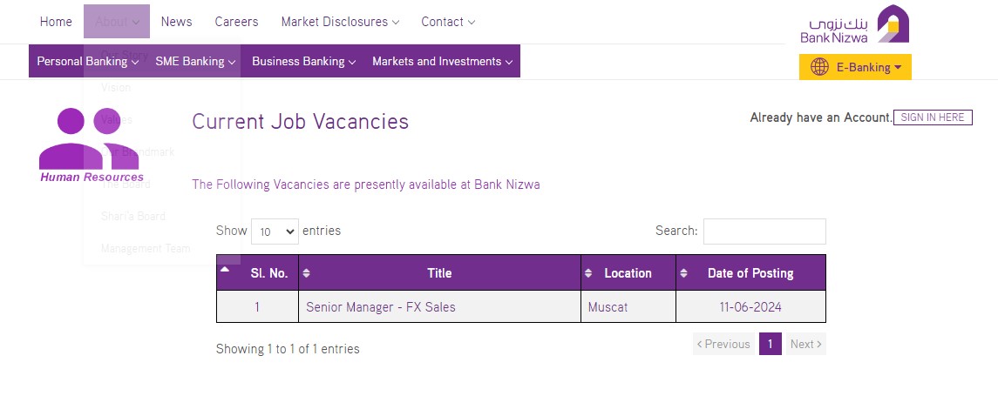Select Management Team in About submenu
Image resolution: width=998 pixels, height=416 pixels.
pyautogui.click(x=145, y=249)
